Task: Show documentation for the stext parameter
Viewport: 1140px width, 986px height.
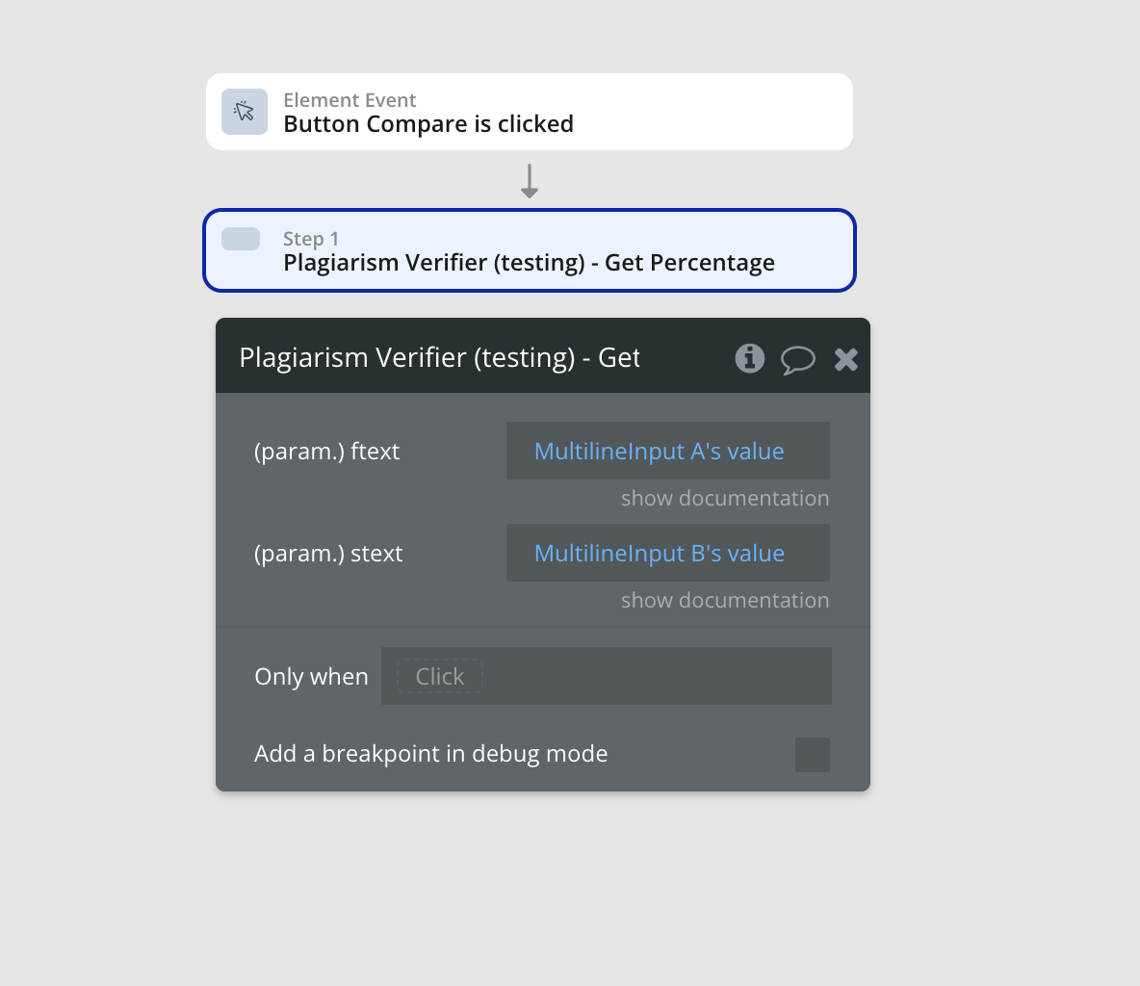Action: point(725,600)
